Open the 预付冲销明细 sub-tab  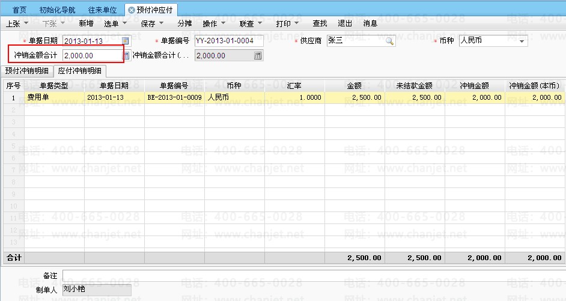coord(26,71)
